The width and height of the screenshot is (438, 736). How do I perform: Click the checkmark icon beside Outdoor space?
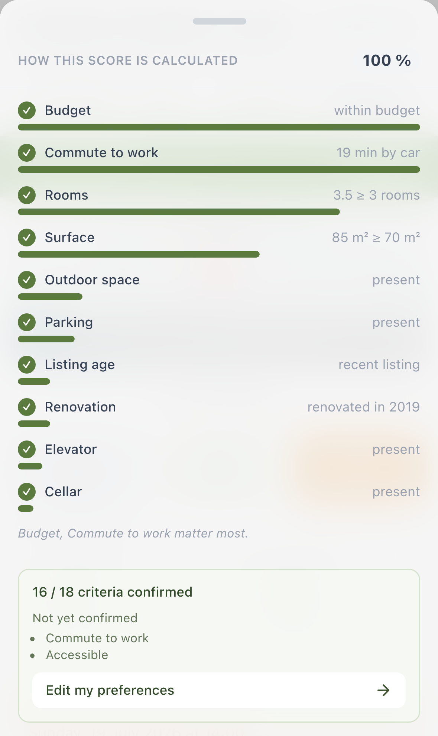pos(27,280)
